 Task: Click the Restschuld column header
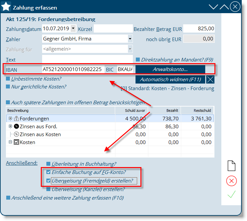[x=197, y=110]
